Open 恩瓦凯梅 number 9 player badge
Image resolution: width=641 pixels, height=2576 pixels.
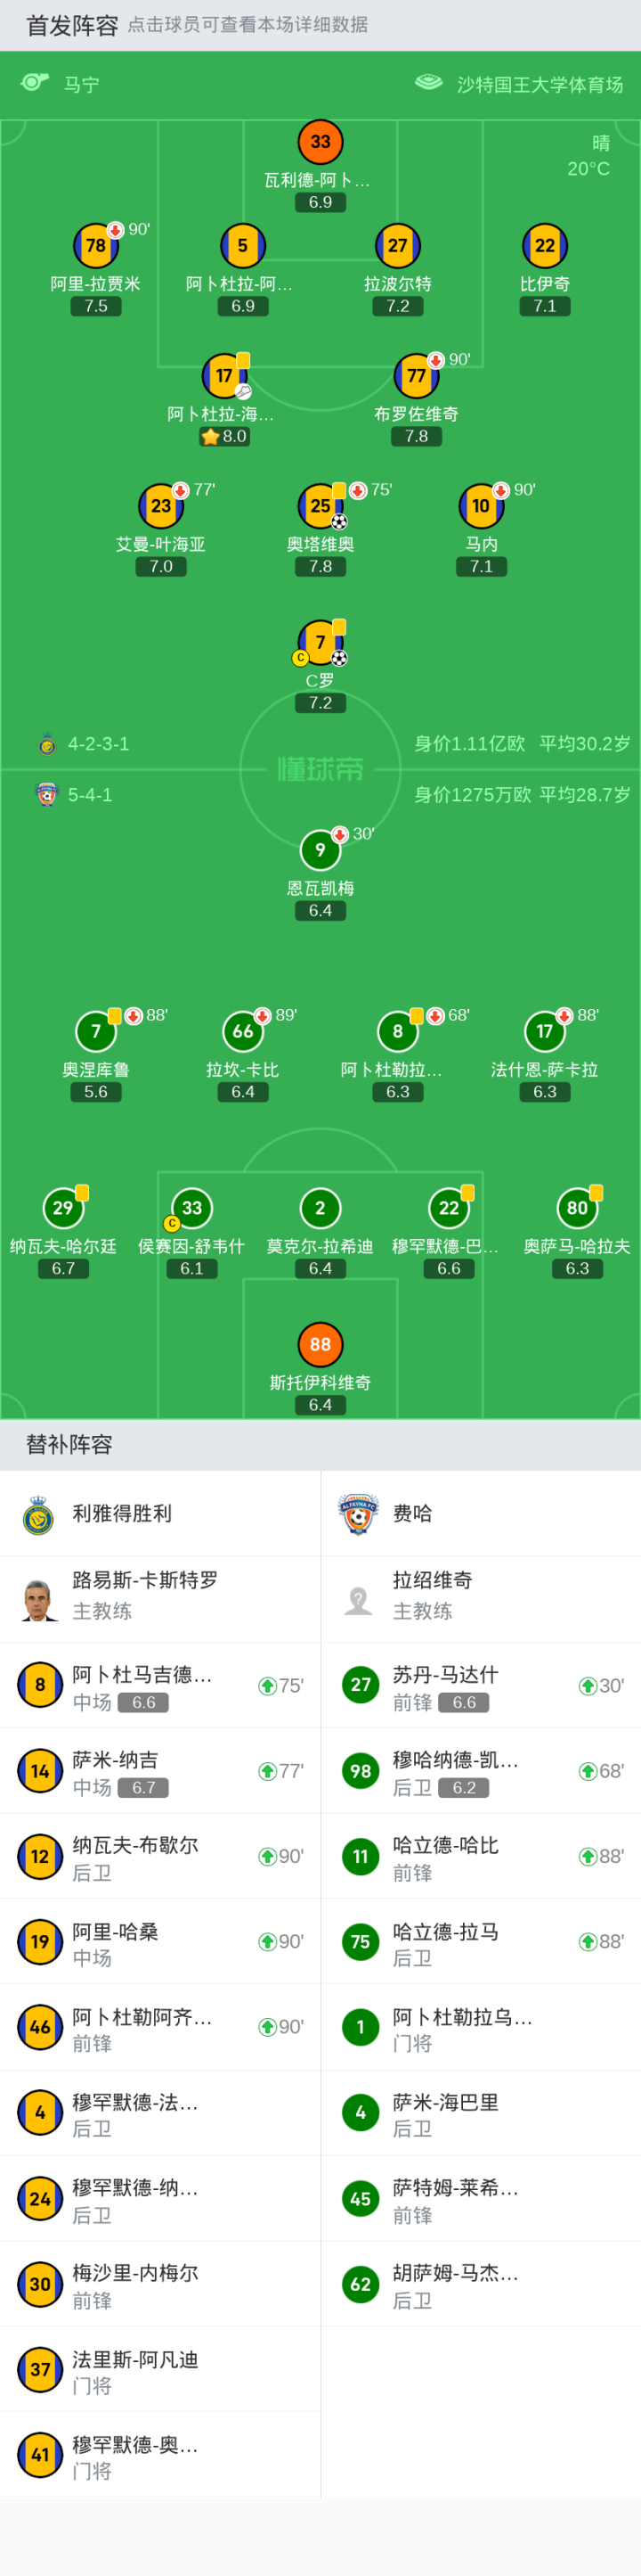pyautogui.click(x=320, y=850)
